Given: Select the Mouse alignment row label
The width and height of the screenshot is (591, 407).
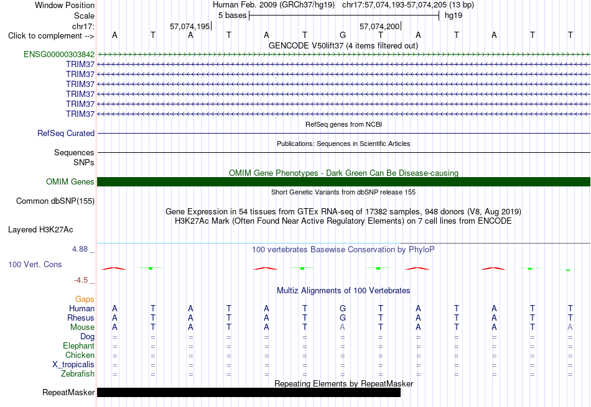Looking at the screenshot, I should [x=82, y=327].
